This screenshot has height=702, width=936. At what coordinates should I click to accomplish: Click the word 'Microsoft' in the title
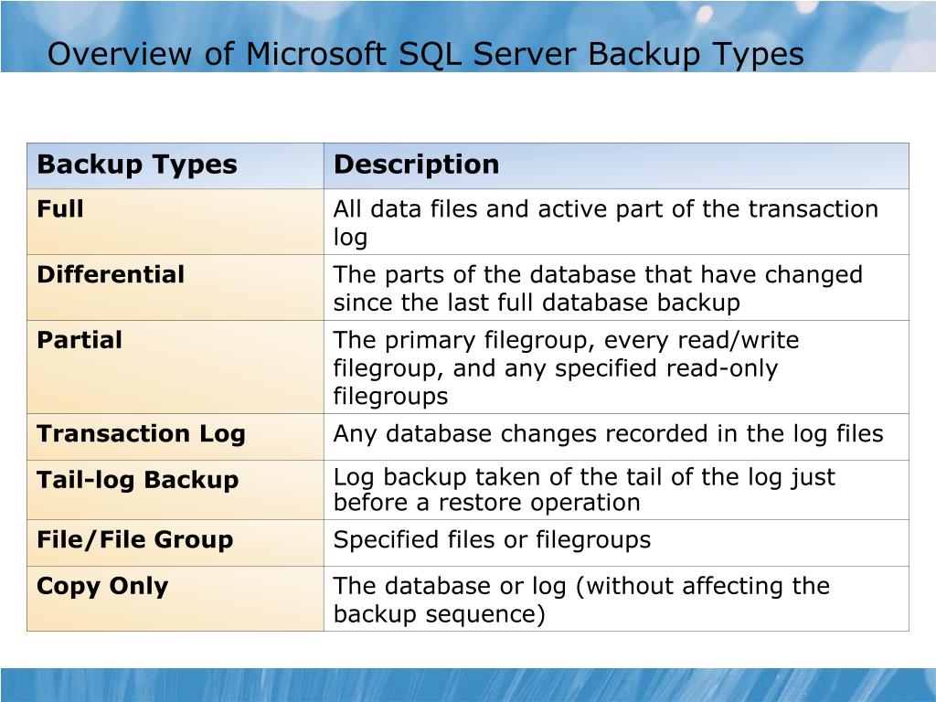point(315,54)
